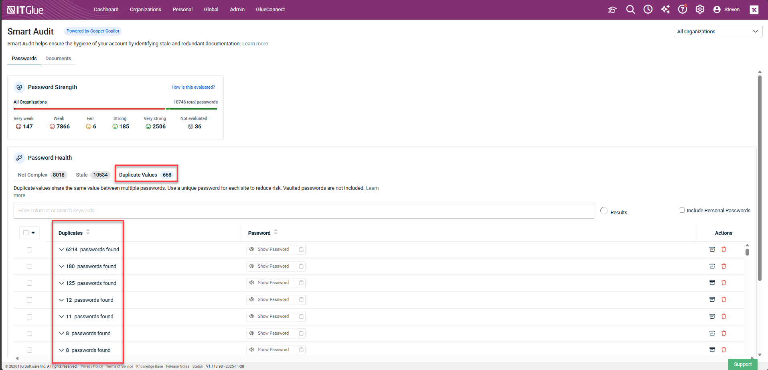Switch to the Documents tab
Screen dimensions: 768x370
(x=58, y=59)
